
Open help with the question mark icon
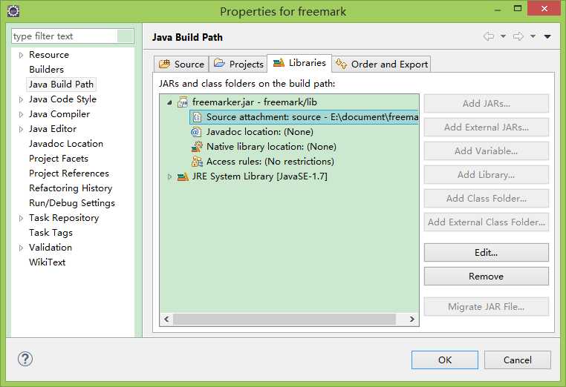25,359
